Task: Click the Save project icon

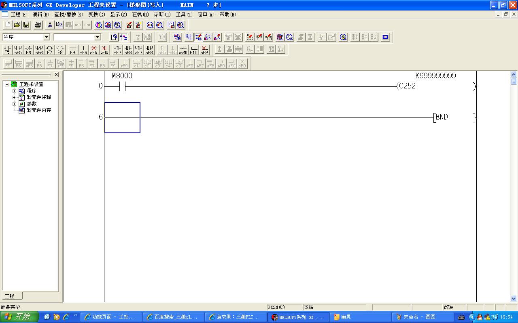Action: click(x=26, y=25)
